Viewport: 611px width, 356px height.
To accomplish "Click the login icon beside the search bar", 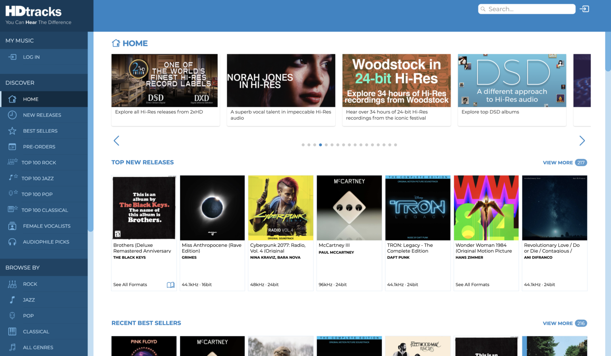I will click(584, 9).
